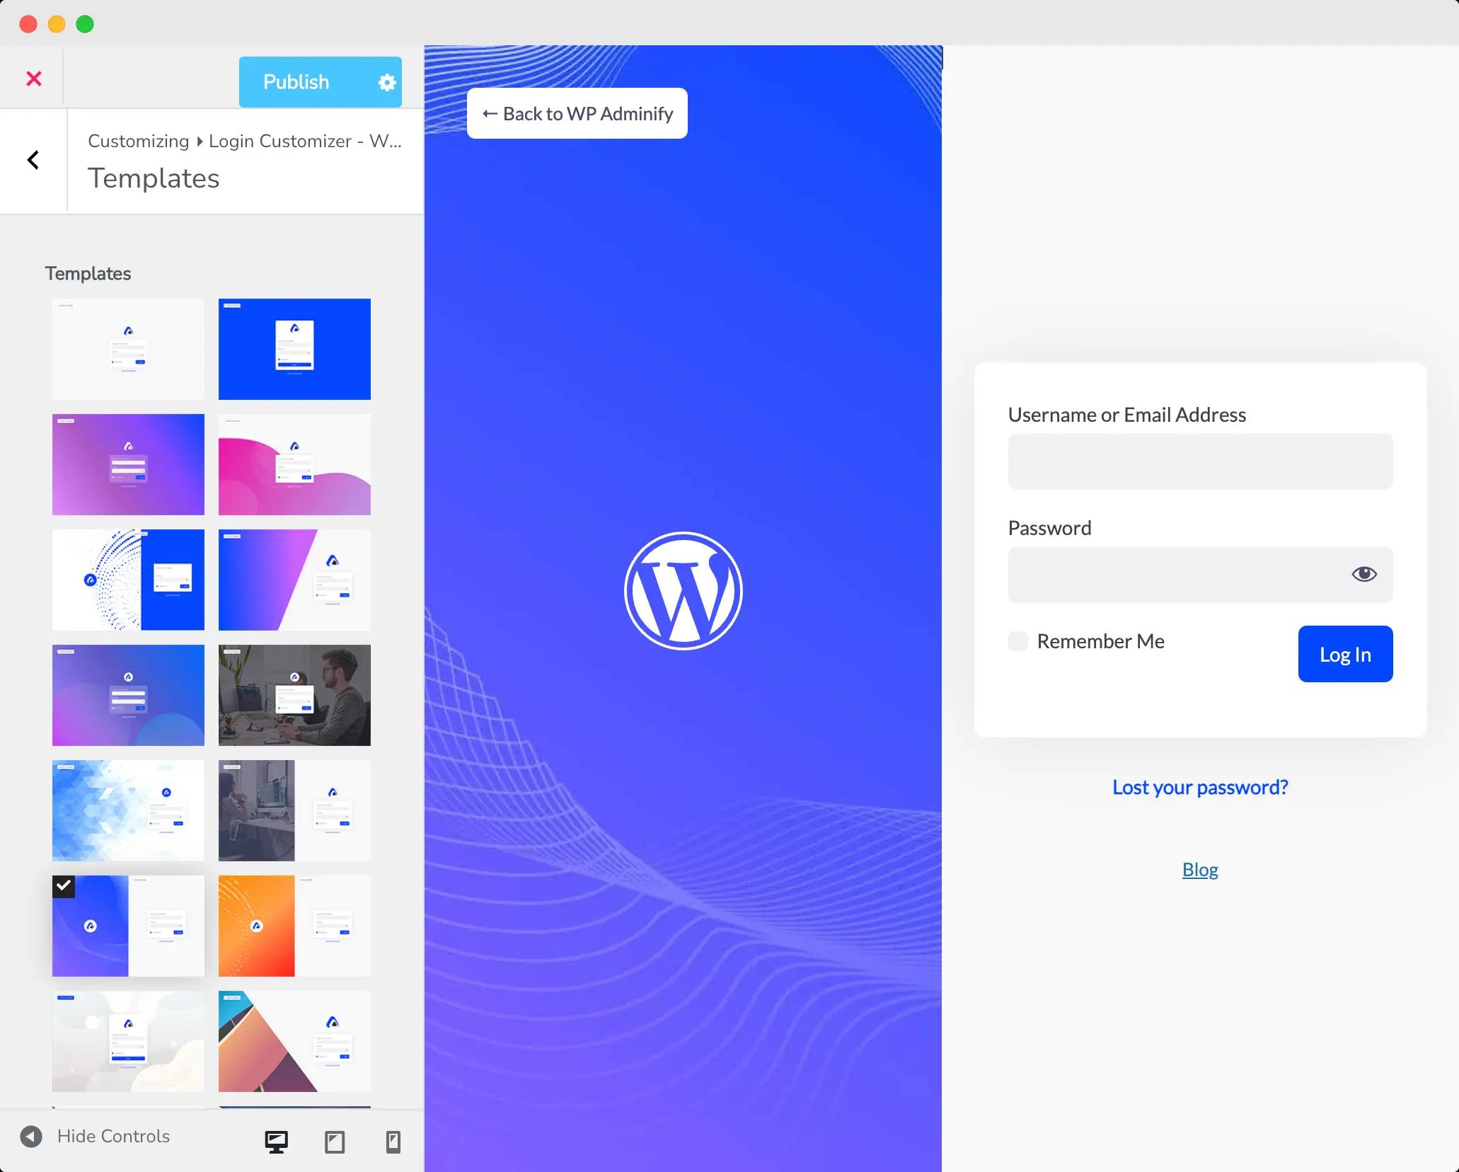Choose the pink wave template
Viewport: 1459px width, 1172px height.
point(294,464)
